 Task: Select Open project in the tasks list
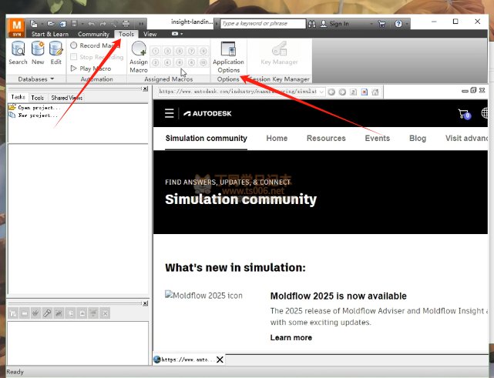(35, 107)
